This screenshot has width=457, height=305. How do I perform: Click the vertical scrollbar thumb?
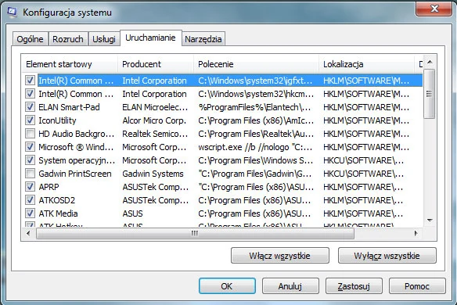pyautogui.click(x=430, y=94)
